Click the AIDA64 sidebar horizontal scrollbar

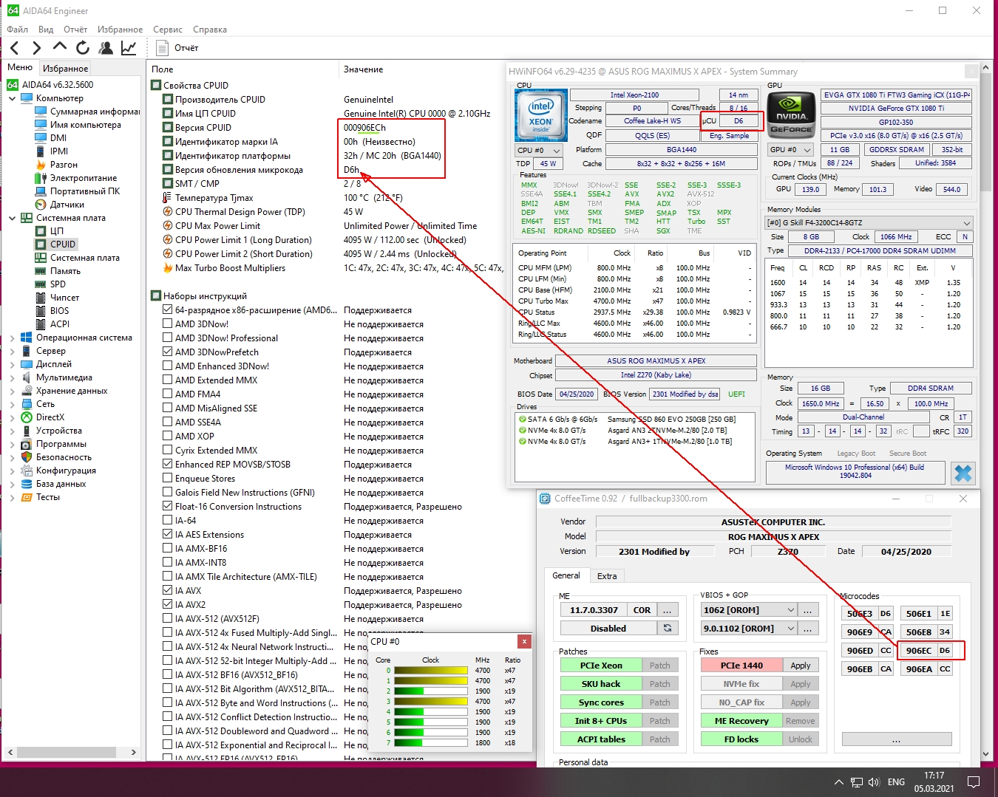click(x=72, y=752)
